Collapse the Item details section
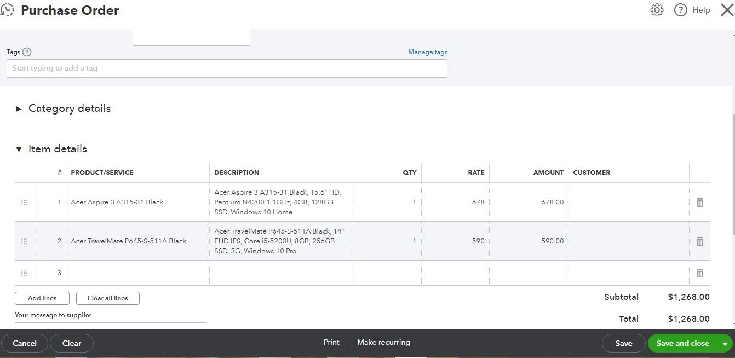The image size is (735, 358). pyautogui.click(x=19, y=149)
